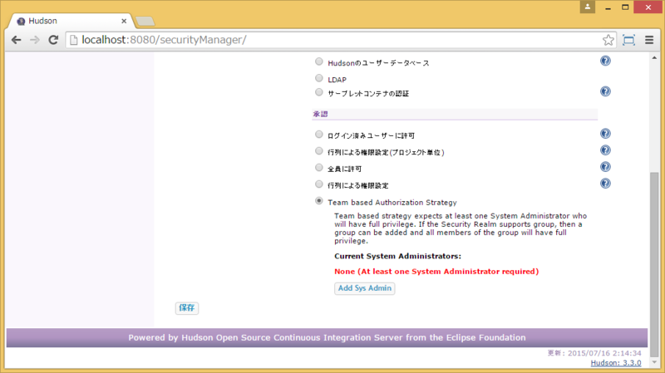Open help icon beside 全員に許可
Image resolution: width=665 pixels, height=373 pixels.
tap(605, 167)
